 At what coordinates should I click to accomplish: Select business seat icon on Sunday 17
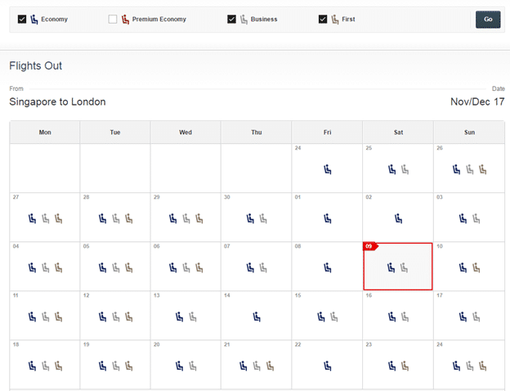pos(476,317)
